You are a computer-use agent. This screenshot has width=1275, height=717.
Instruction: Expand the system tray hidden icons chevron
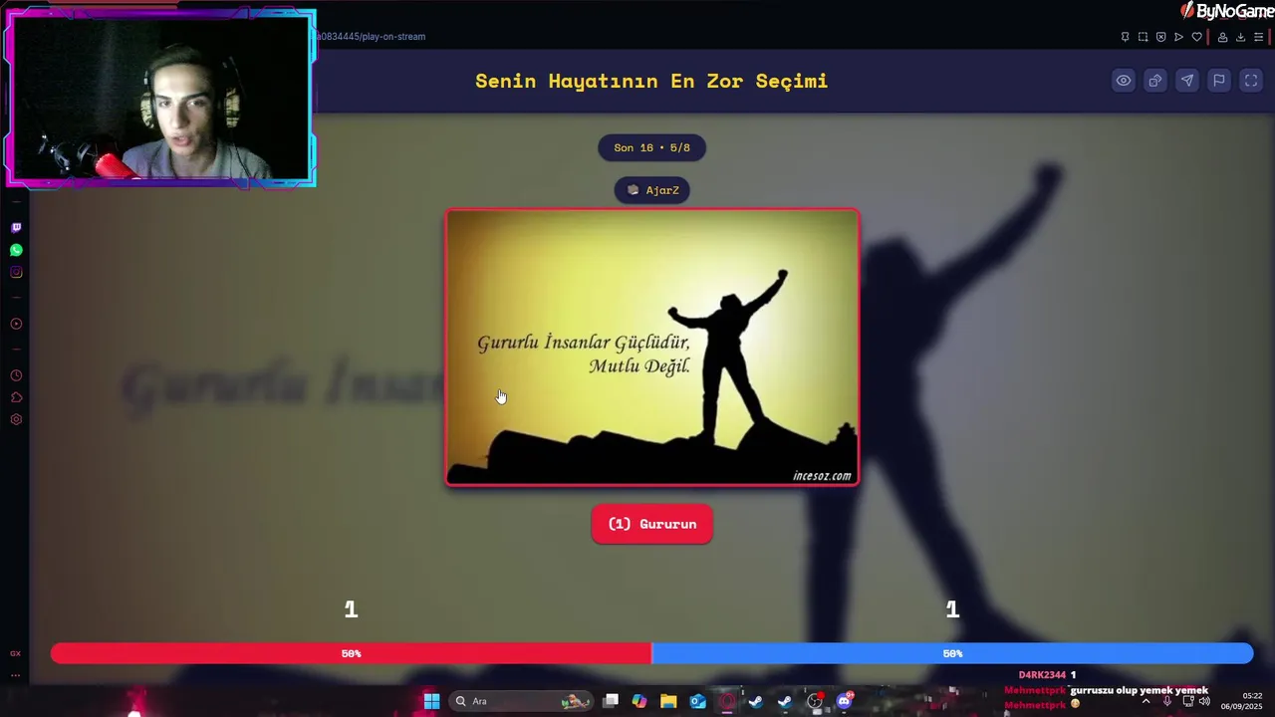click(1146, 701)
